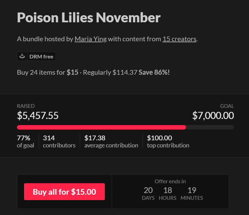
Task: Open the 15 creators link
Action: [x=179, y=39]
